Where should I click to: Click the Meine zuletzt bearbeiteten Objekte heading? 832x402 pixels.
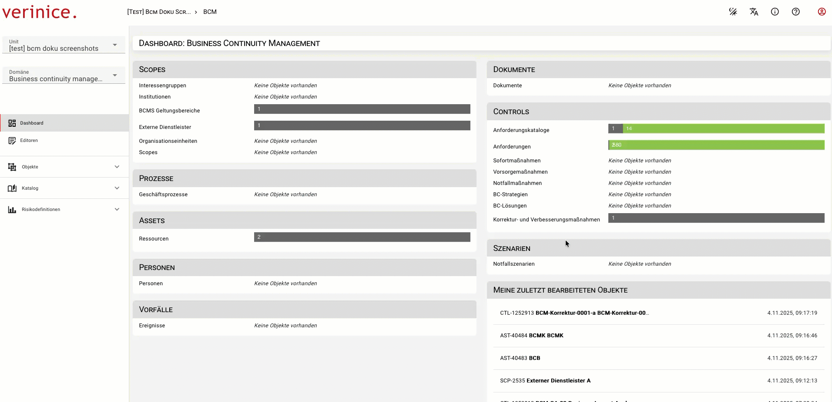(x=560, y=290)
